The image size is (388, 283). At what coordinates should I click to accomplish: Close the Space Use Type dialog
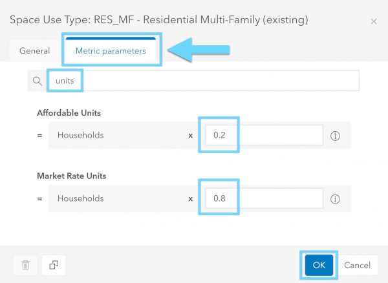pyautogui.click(x=373, y=21)
